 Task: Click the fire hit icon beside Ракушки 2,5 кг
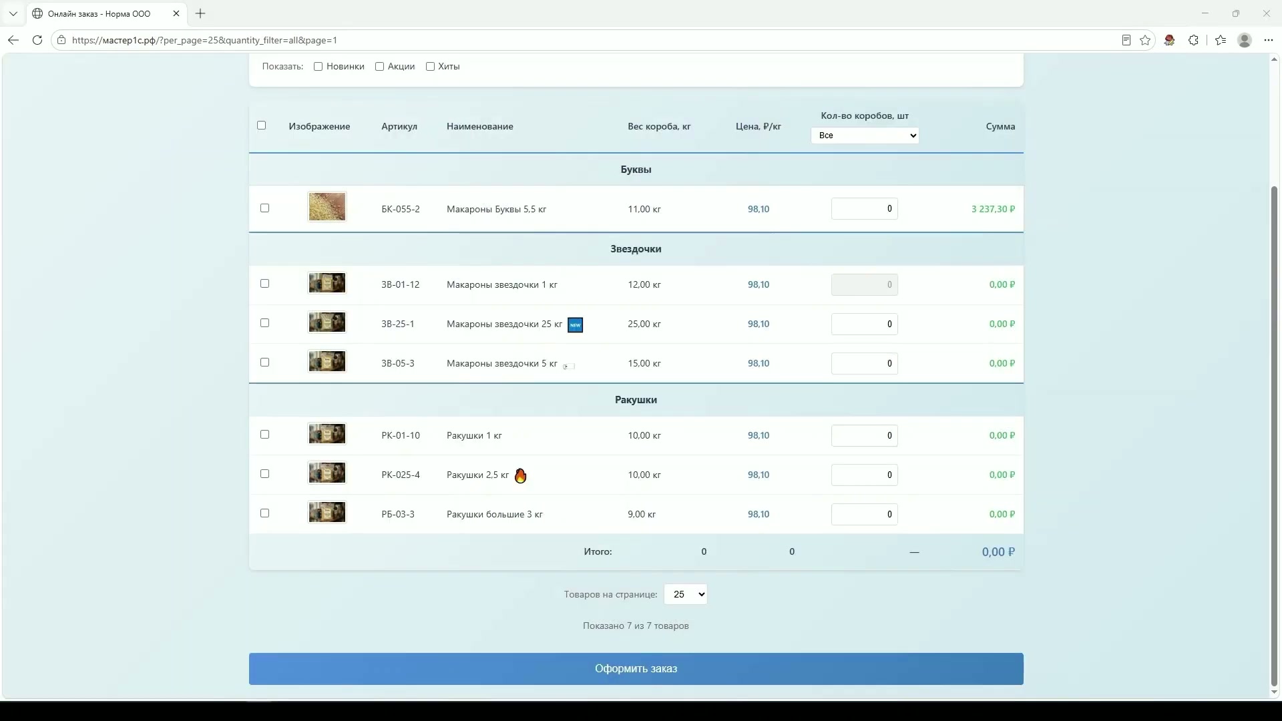[520, 475]
